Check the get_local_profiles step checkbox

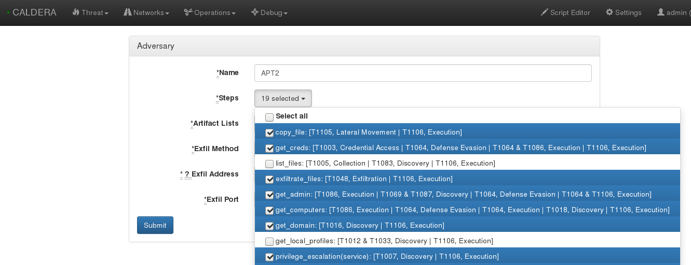pyautogui.click(x=269, y=241)
